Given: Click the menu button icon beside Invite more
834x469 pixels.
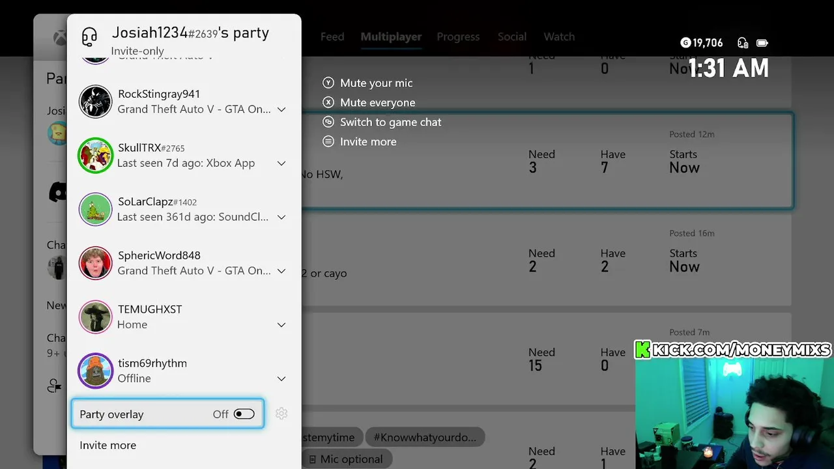Looking at the screenshot, I should click(328, 141).
